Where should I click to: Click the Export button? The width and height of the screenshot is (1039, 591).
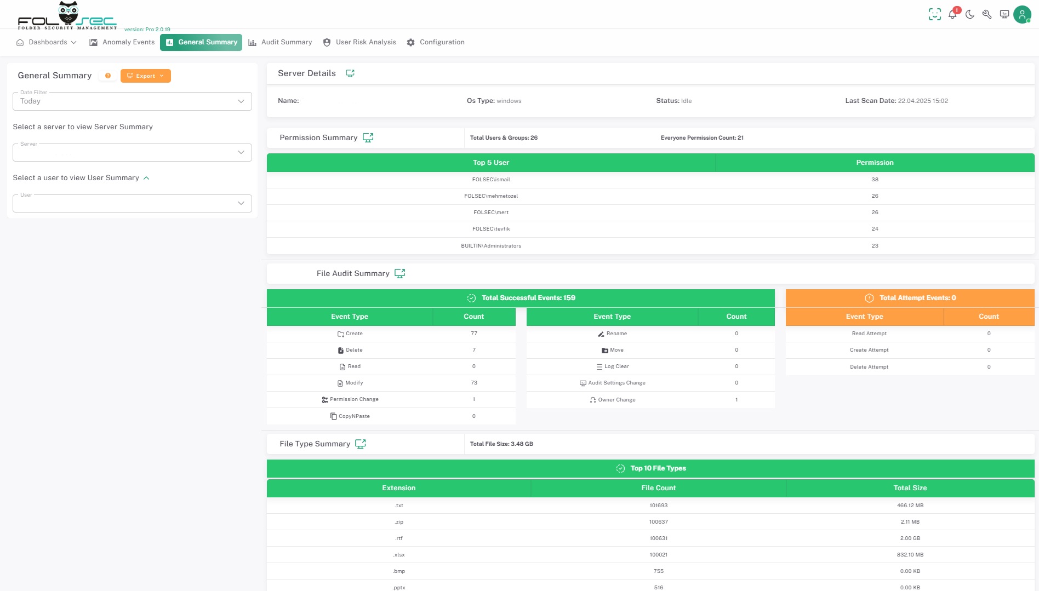coord(145,76)
